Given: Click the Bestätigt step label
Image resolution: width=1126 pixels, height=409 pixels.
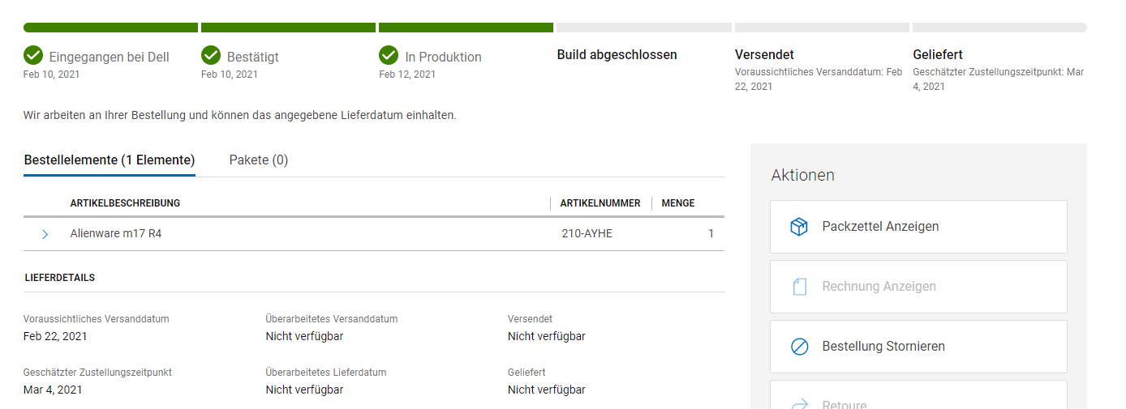Looking at the screenshot, I should coord(253,57).
